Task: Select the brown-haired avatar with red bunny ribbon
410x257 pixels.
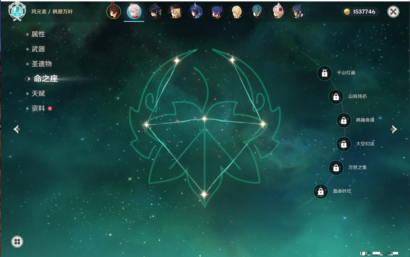Action: pyautogui.click(x=114, y=12)
